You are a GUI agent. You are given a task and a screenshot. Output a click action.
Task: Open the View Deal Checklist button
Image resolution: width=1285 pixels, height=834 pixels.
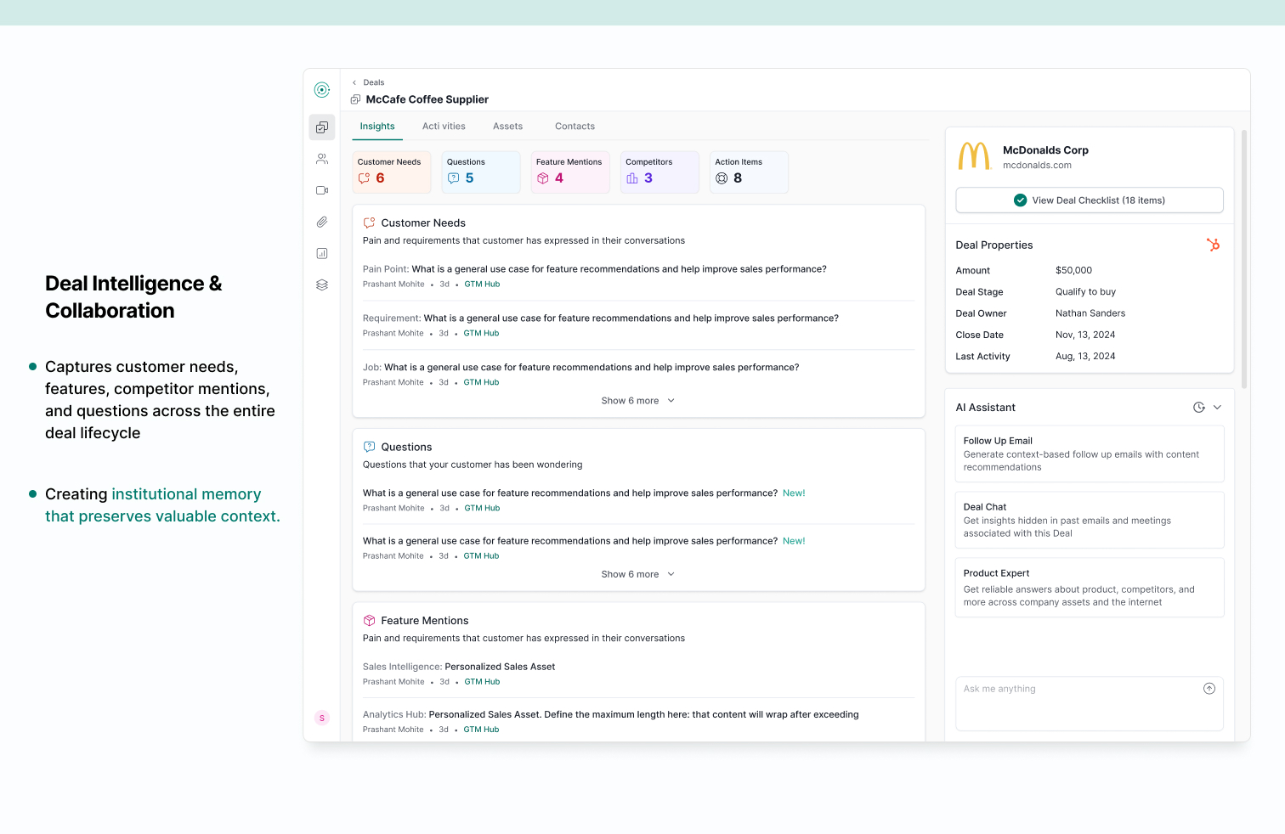click(x=1090, y=200)
